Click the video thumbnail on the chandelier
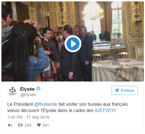Screen dimensions: 145x134 click(93, 12)
